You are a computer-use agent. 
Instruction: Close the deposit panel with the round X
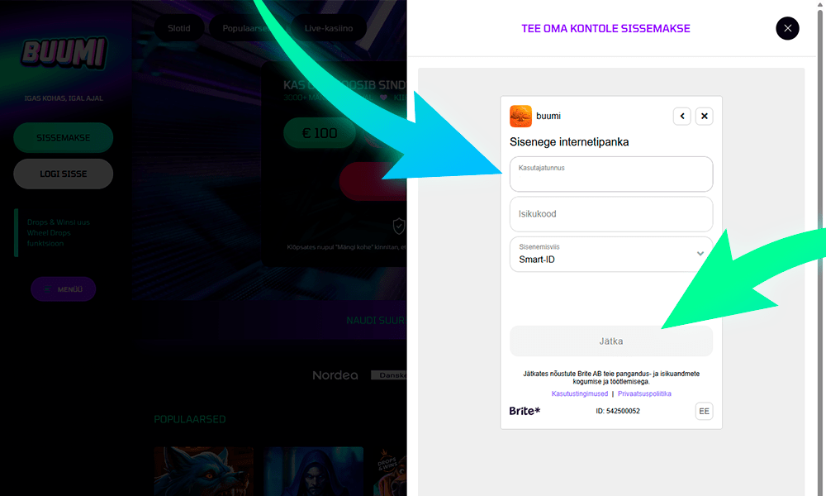(787, 28)
